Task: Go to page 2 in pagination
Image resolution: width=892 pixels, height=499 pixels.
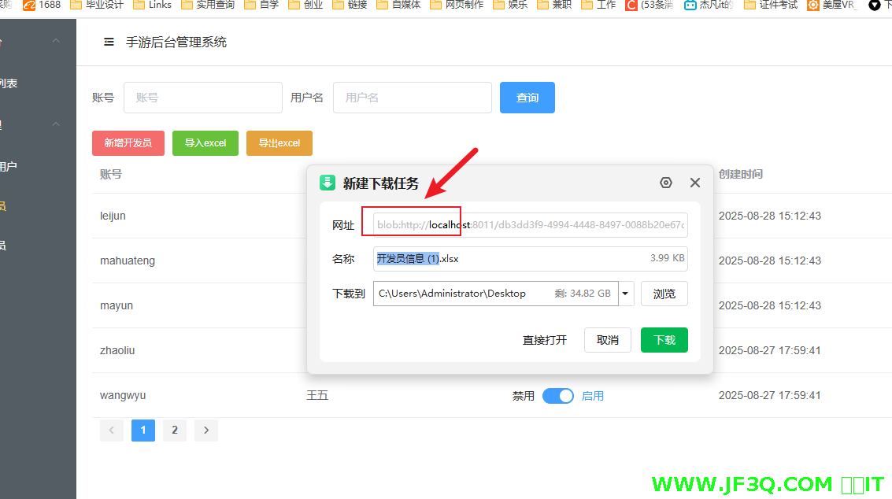Action: [x=175, y=431]
